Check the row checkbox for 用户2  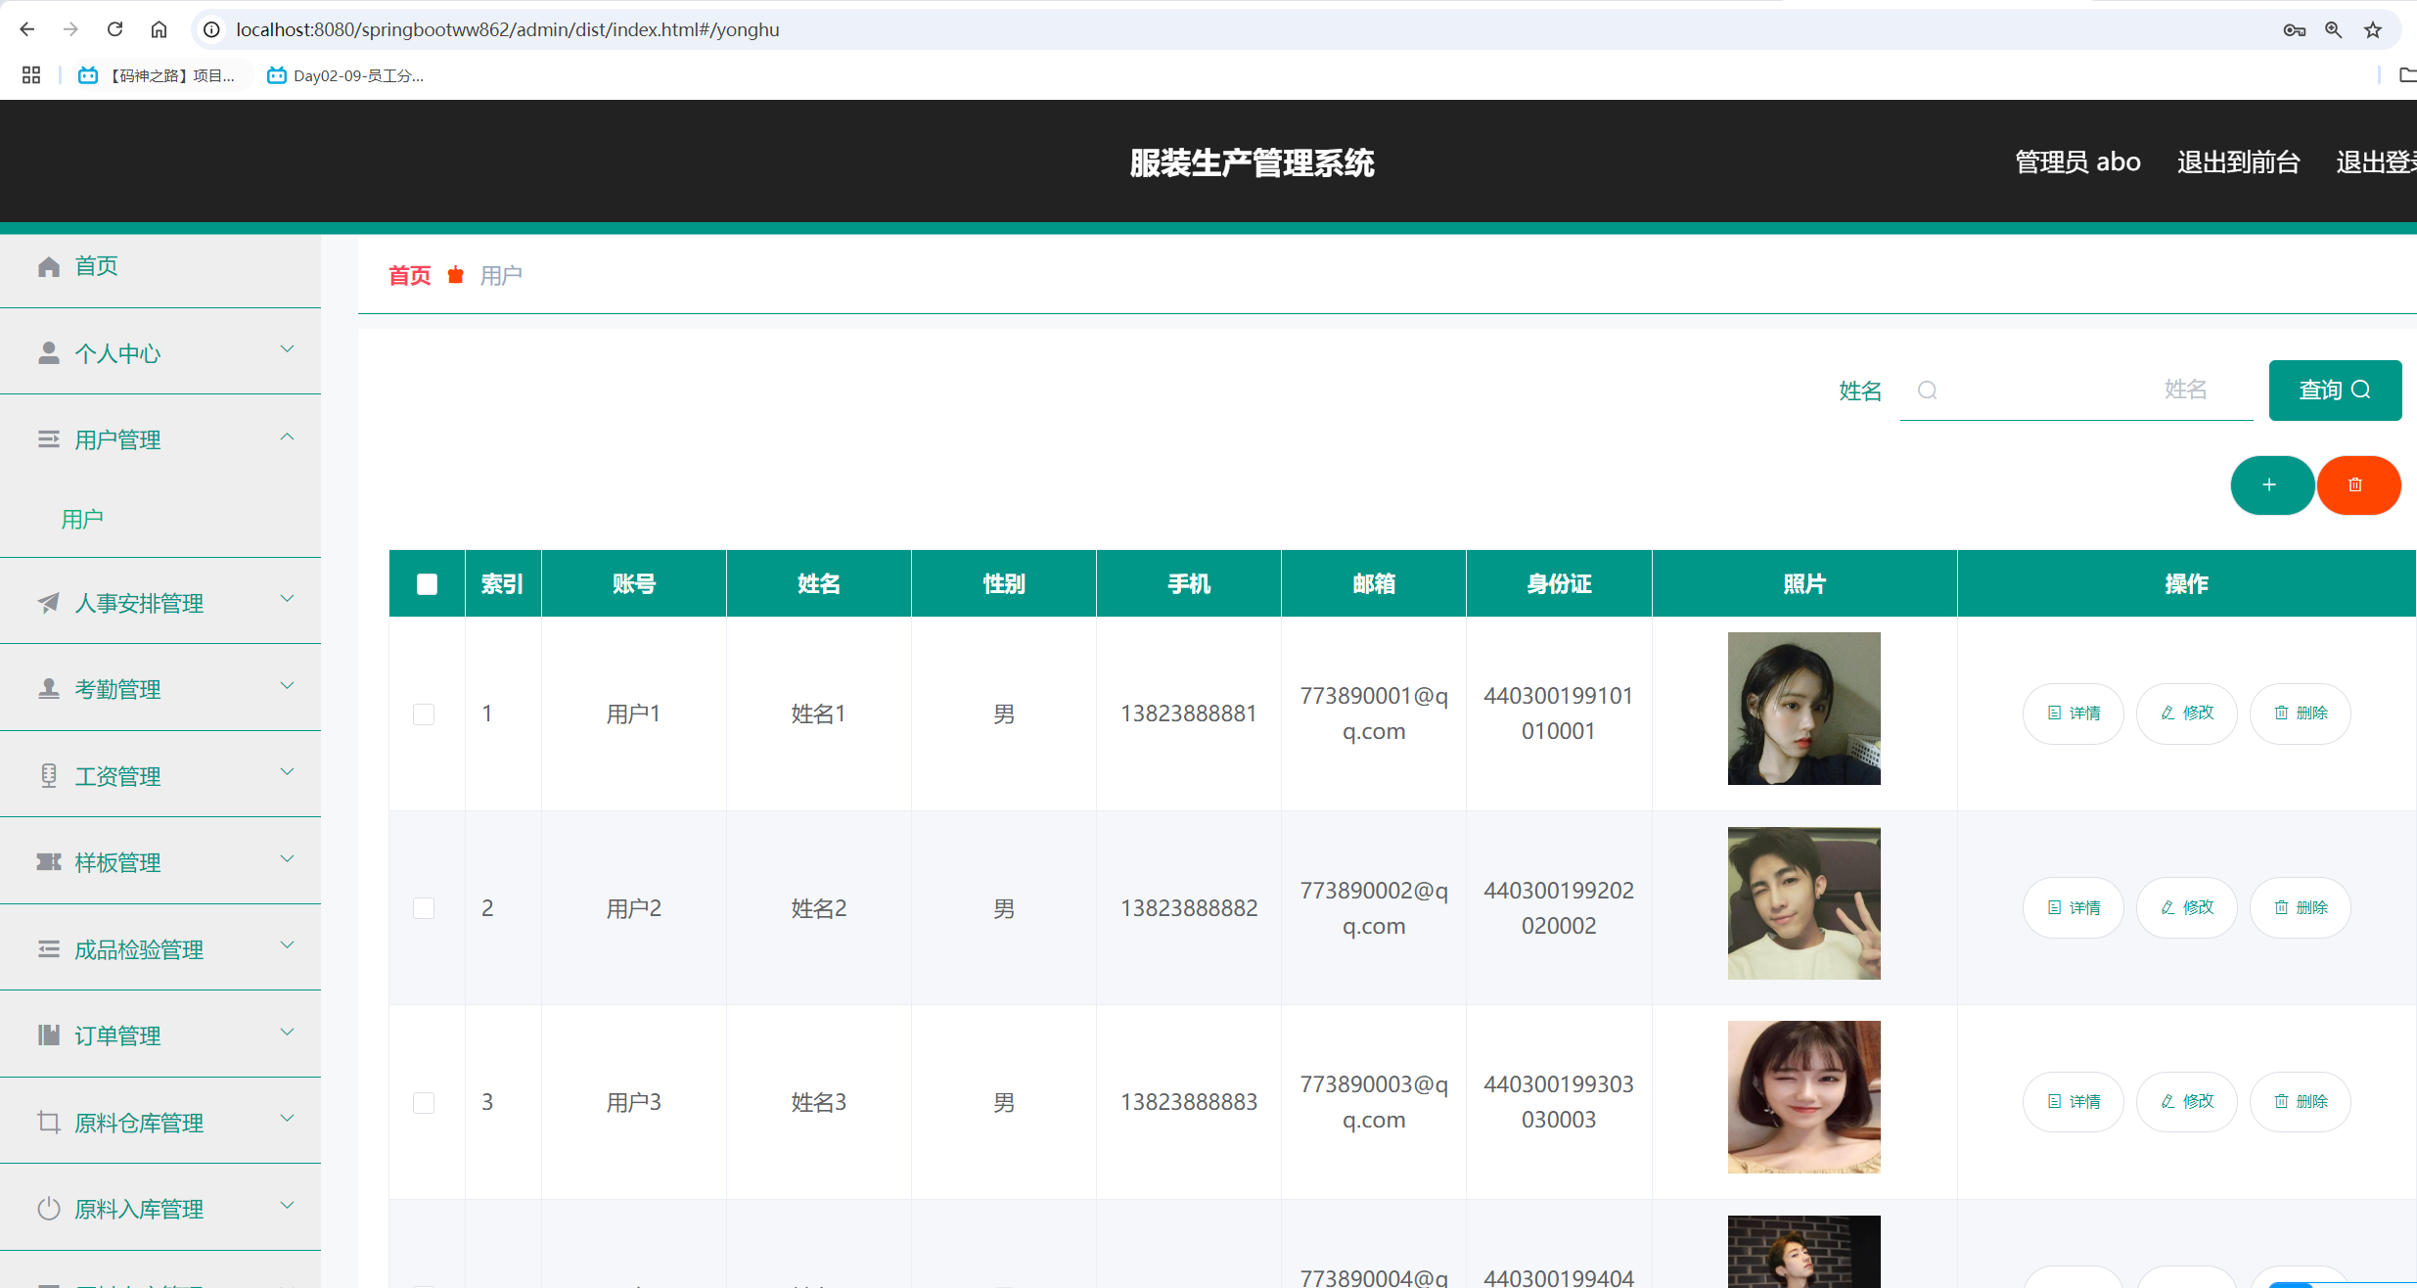[x=424, y=908]
